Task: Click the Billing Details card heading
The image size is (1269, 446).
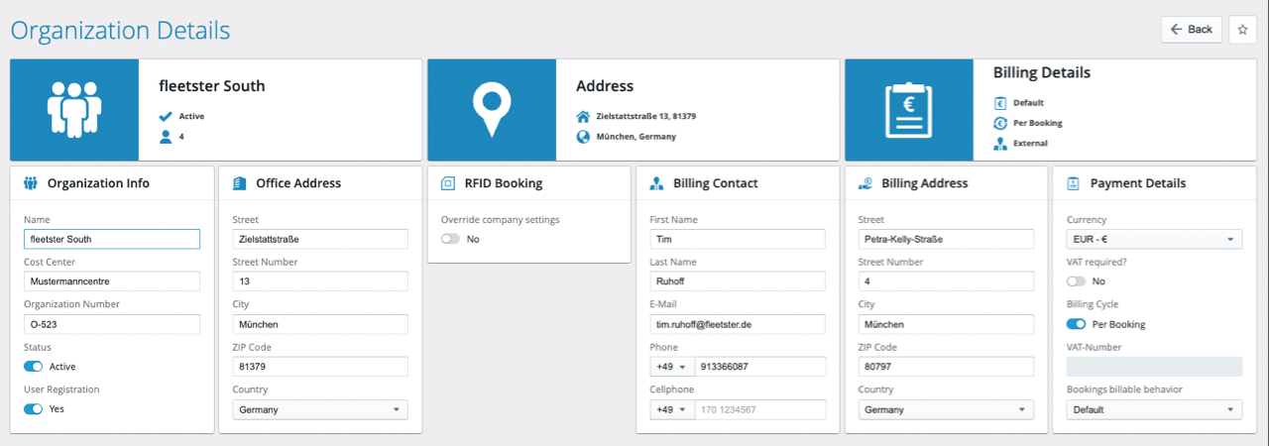Action: point(1042,72)
